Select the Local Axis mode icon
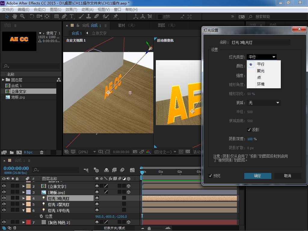 (136, 17)
